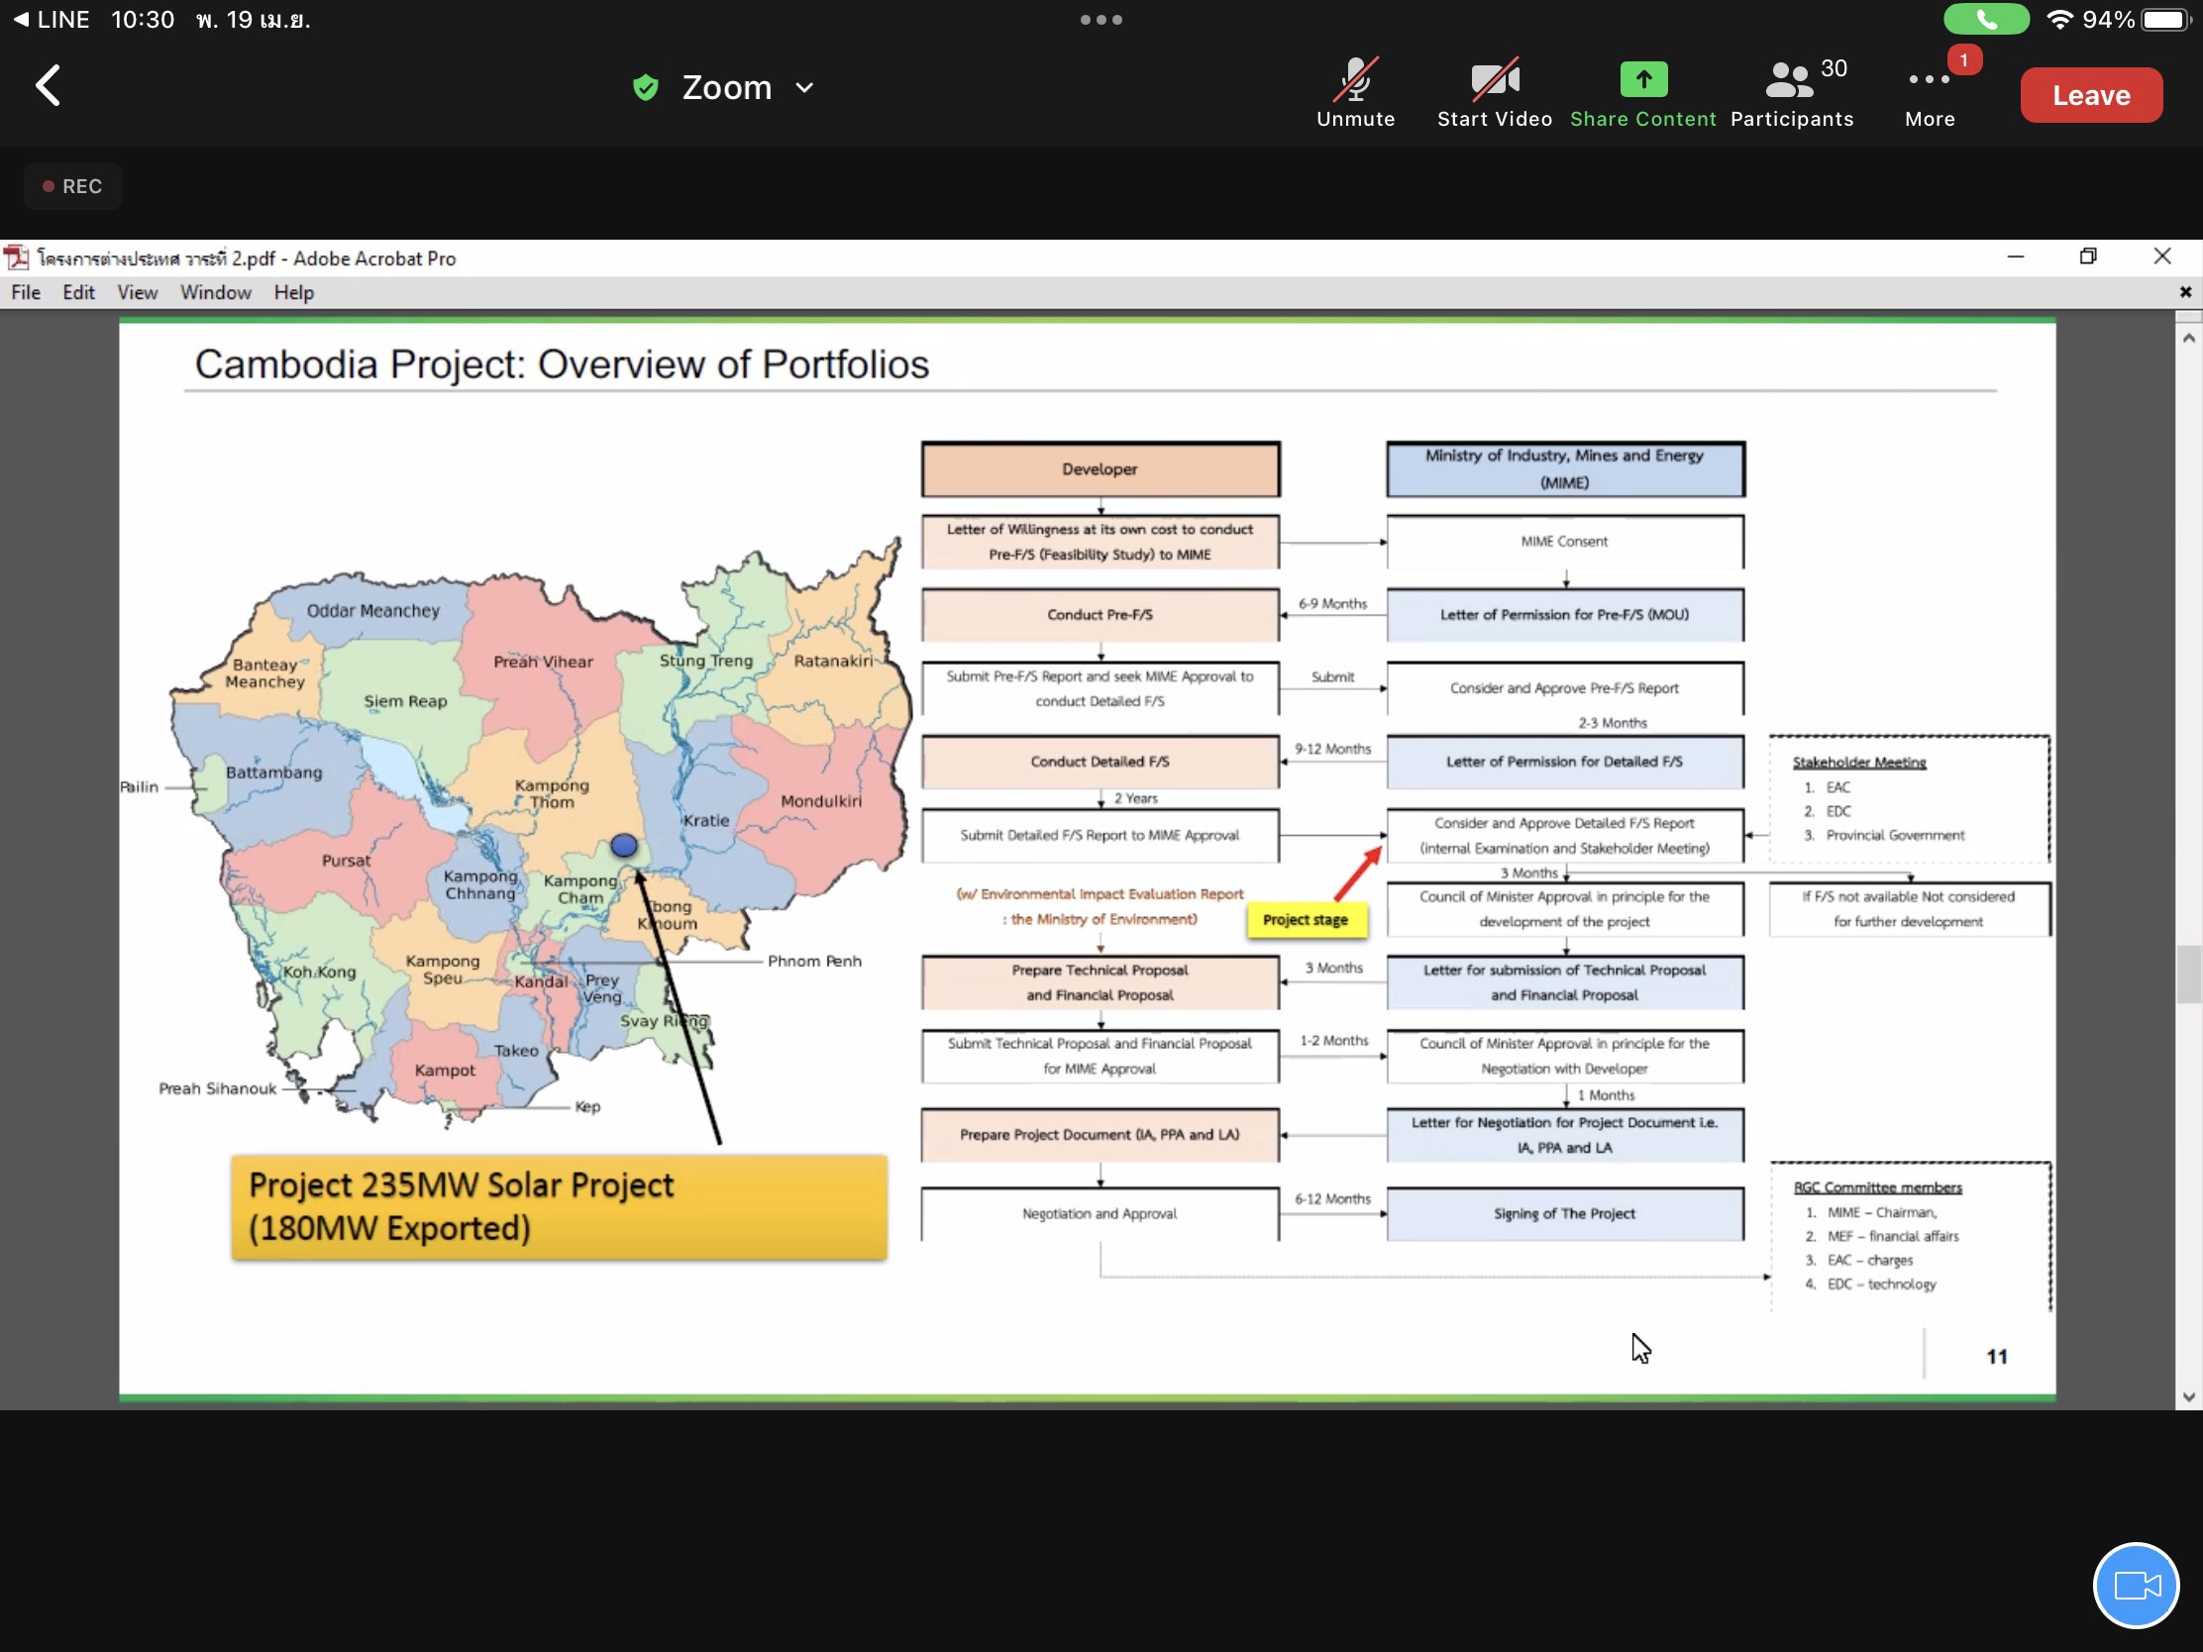Open the File menu in Acrobat

(x=26, y=293)
